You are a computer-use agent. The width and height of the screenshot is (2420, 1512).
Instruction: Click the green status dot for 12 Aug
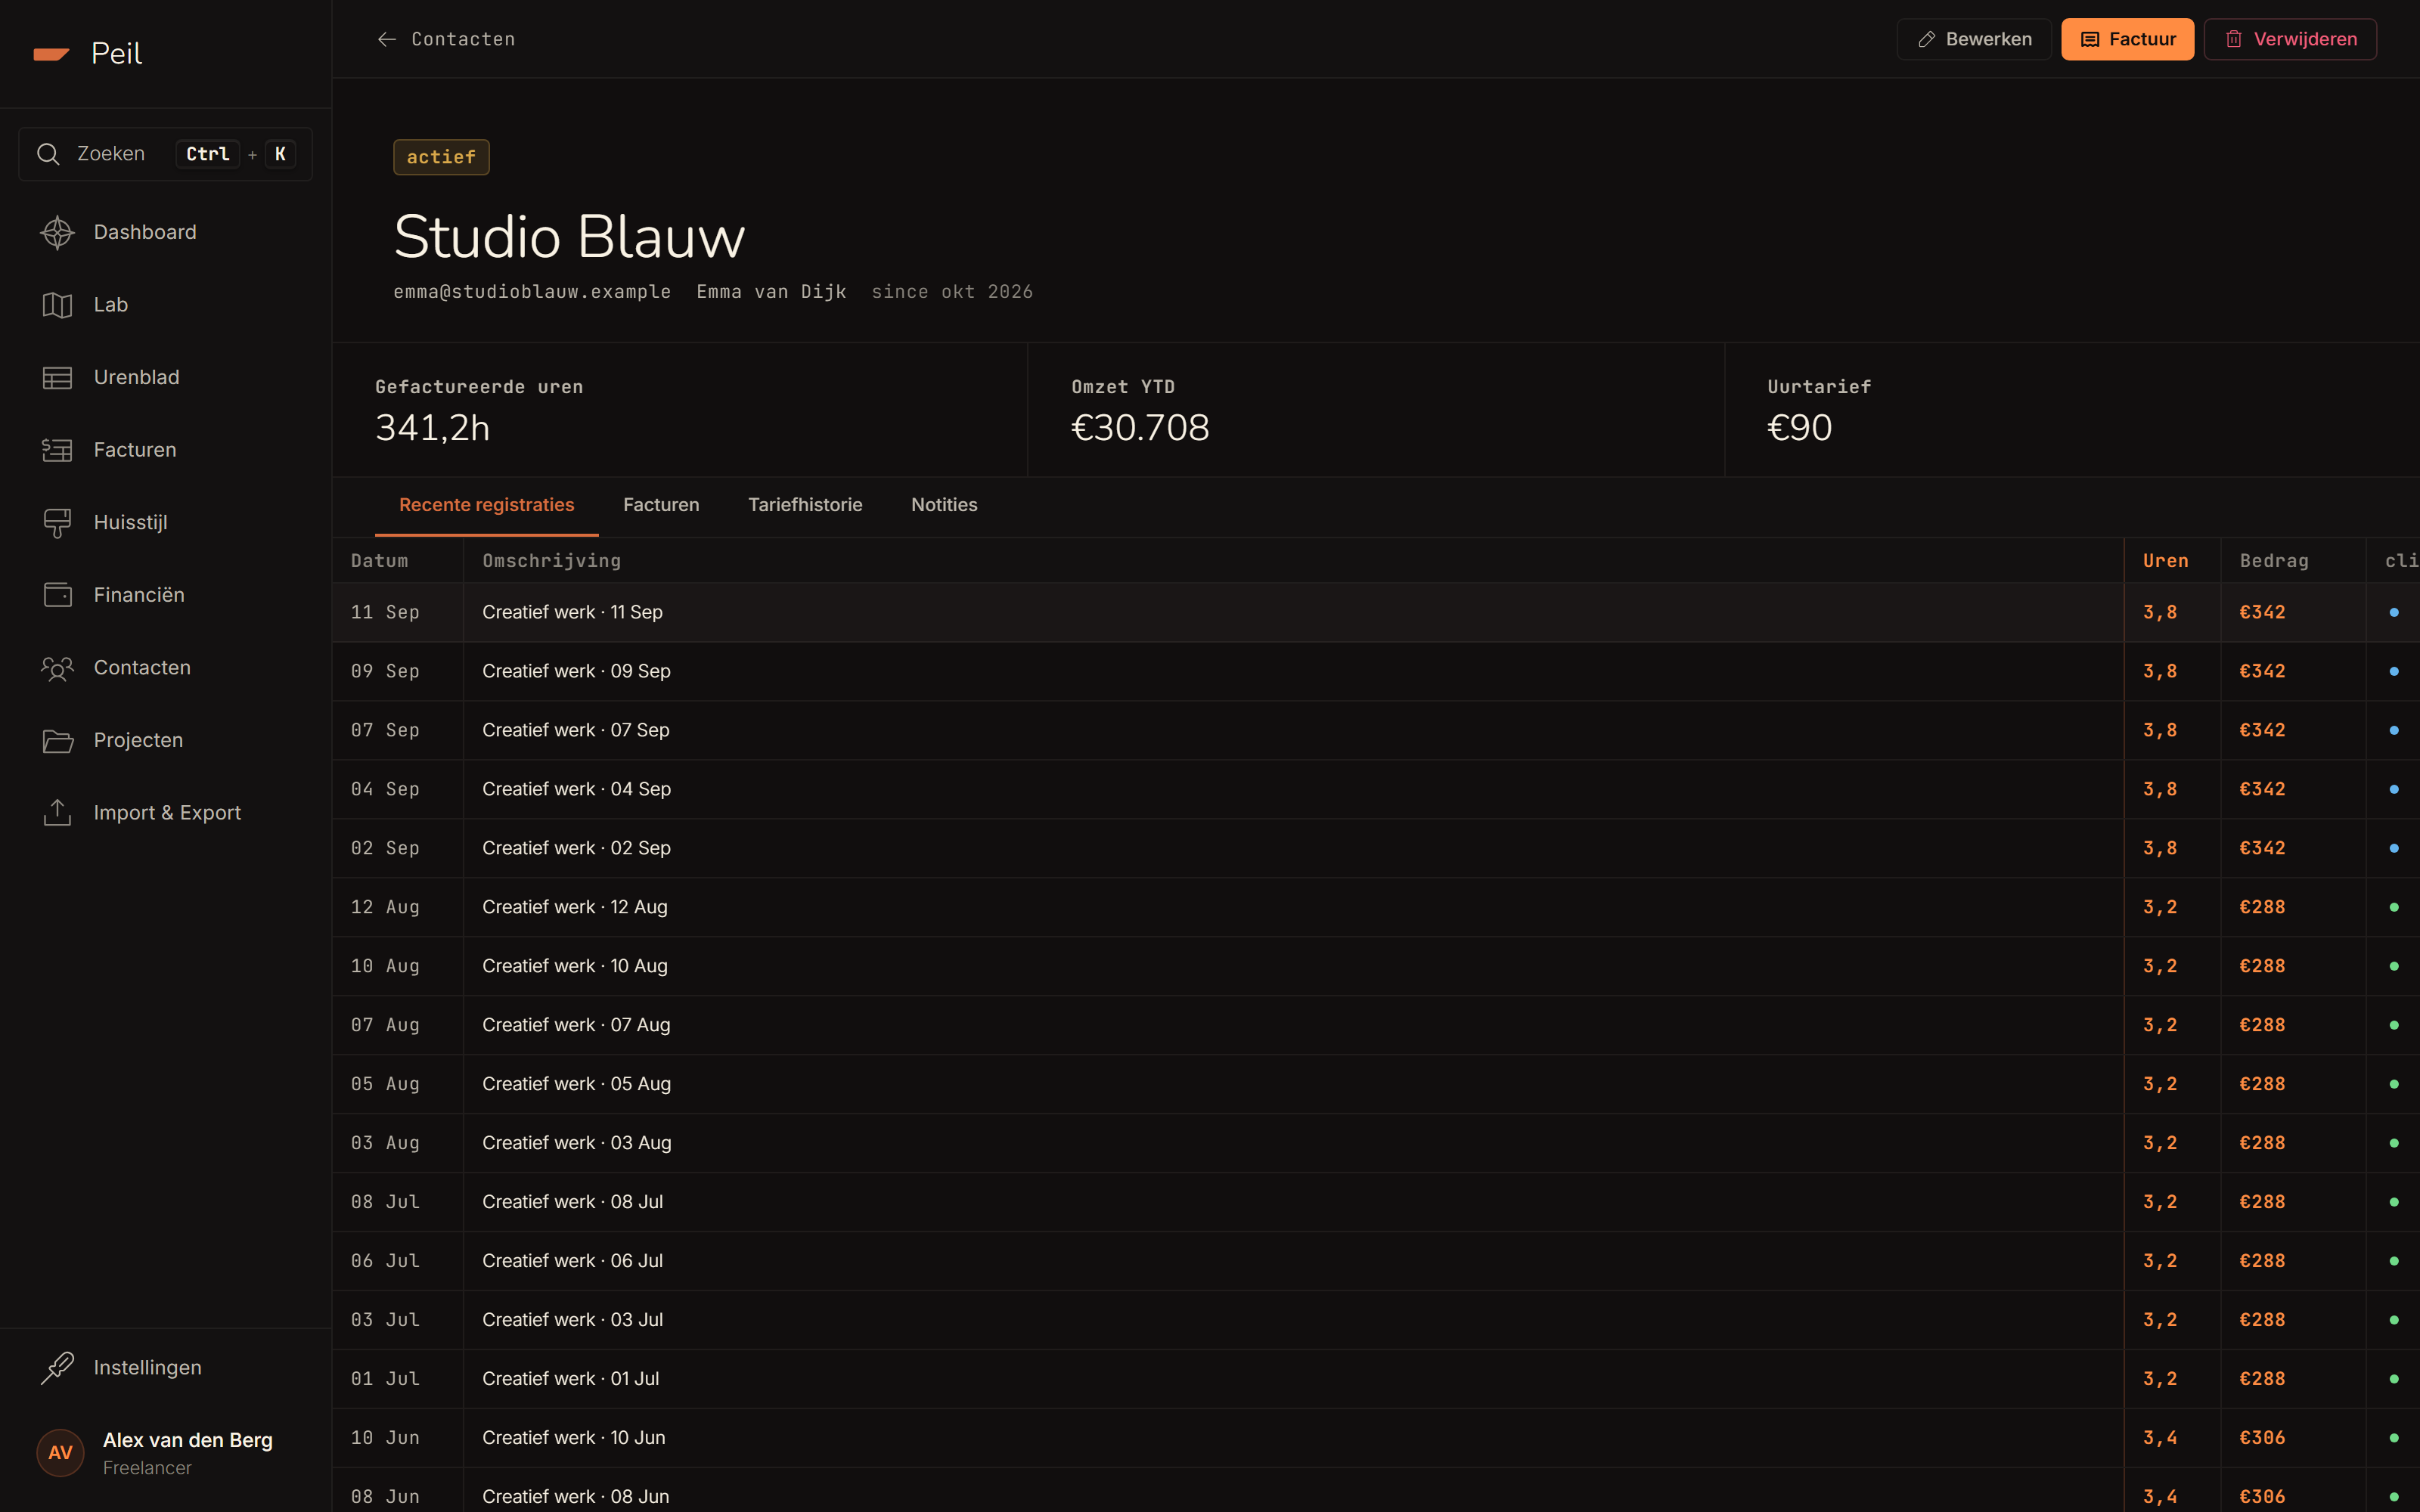[2394, 907]
